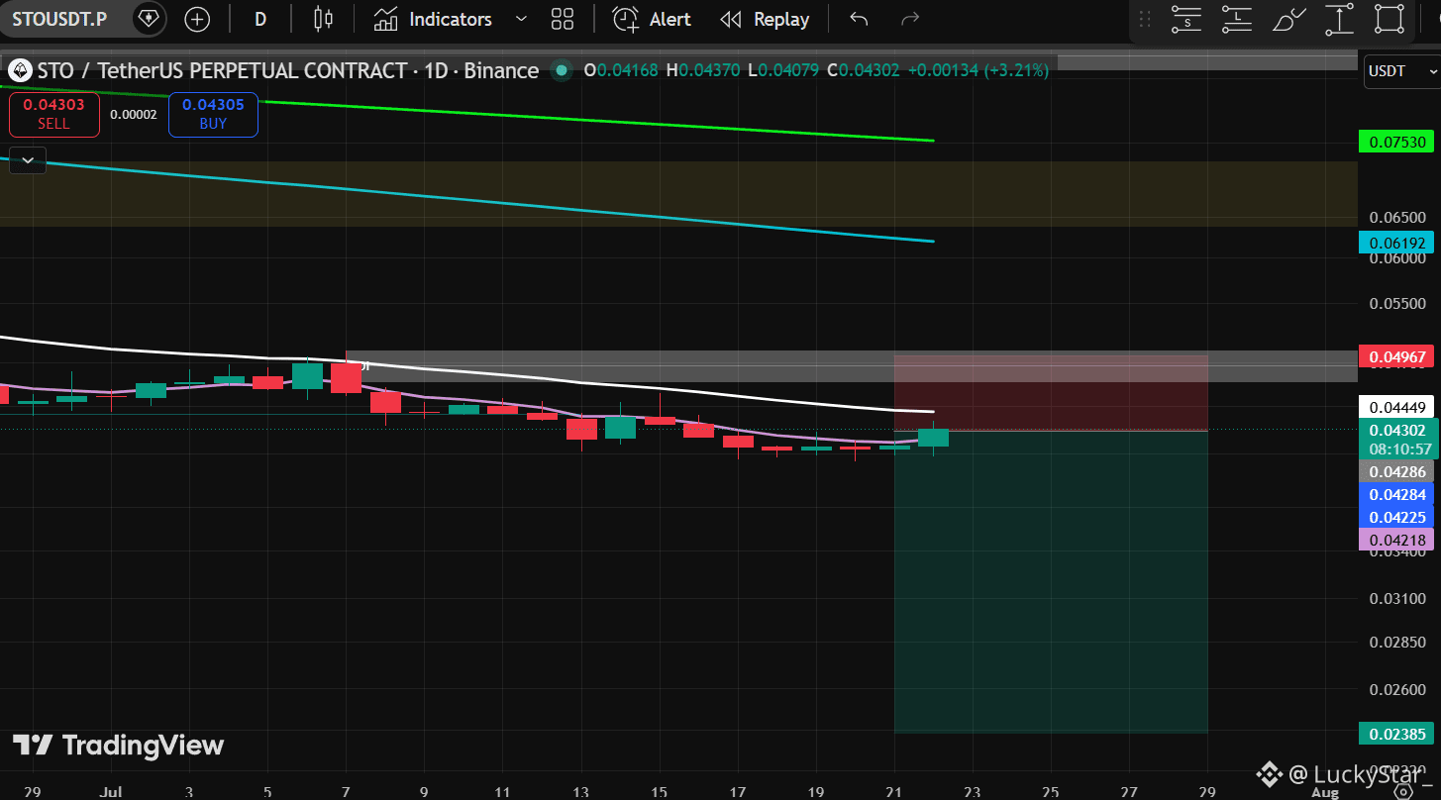Click the TradingView logo

click(118, 746)
